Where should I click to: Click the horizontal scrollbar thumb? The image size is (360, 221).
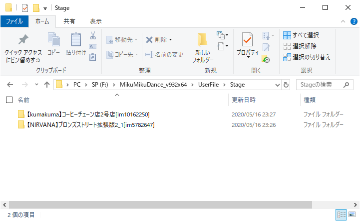[160, 205]
